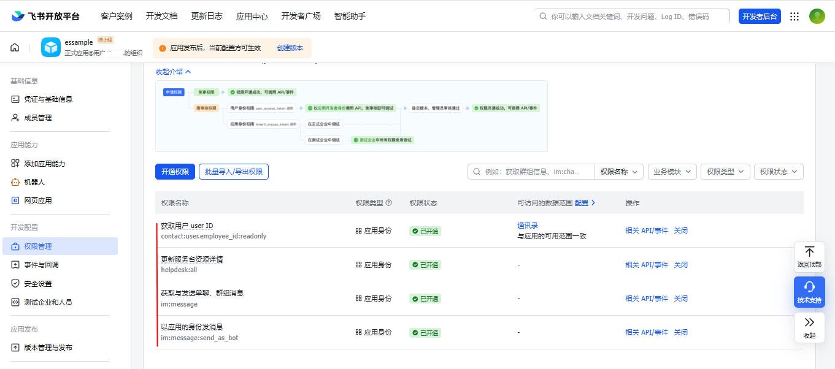
Task: Go to 事件与回调 in sidebar
Action: click(x=41, y=265)
